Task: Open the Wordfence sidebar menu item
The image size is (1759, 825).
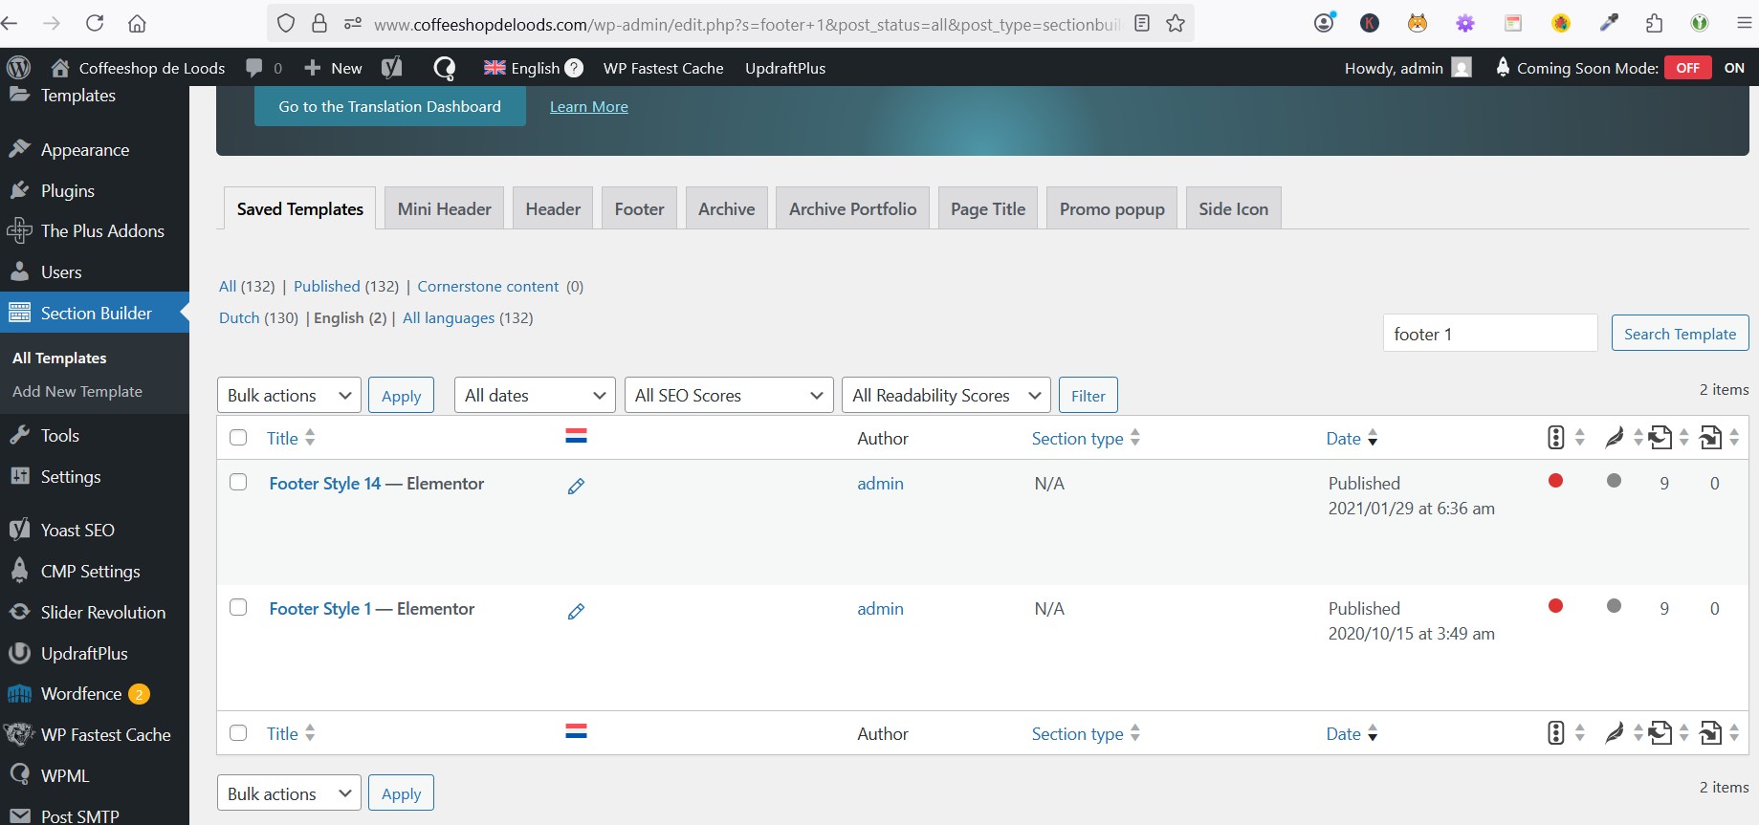Action: (x=81, y=694)
